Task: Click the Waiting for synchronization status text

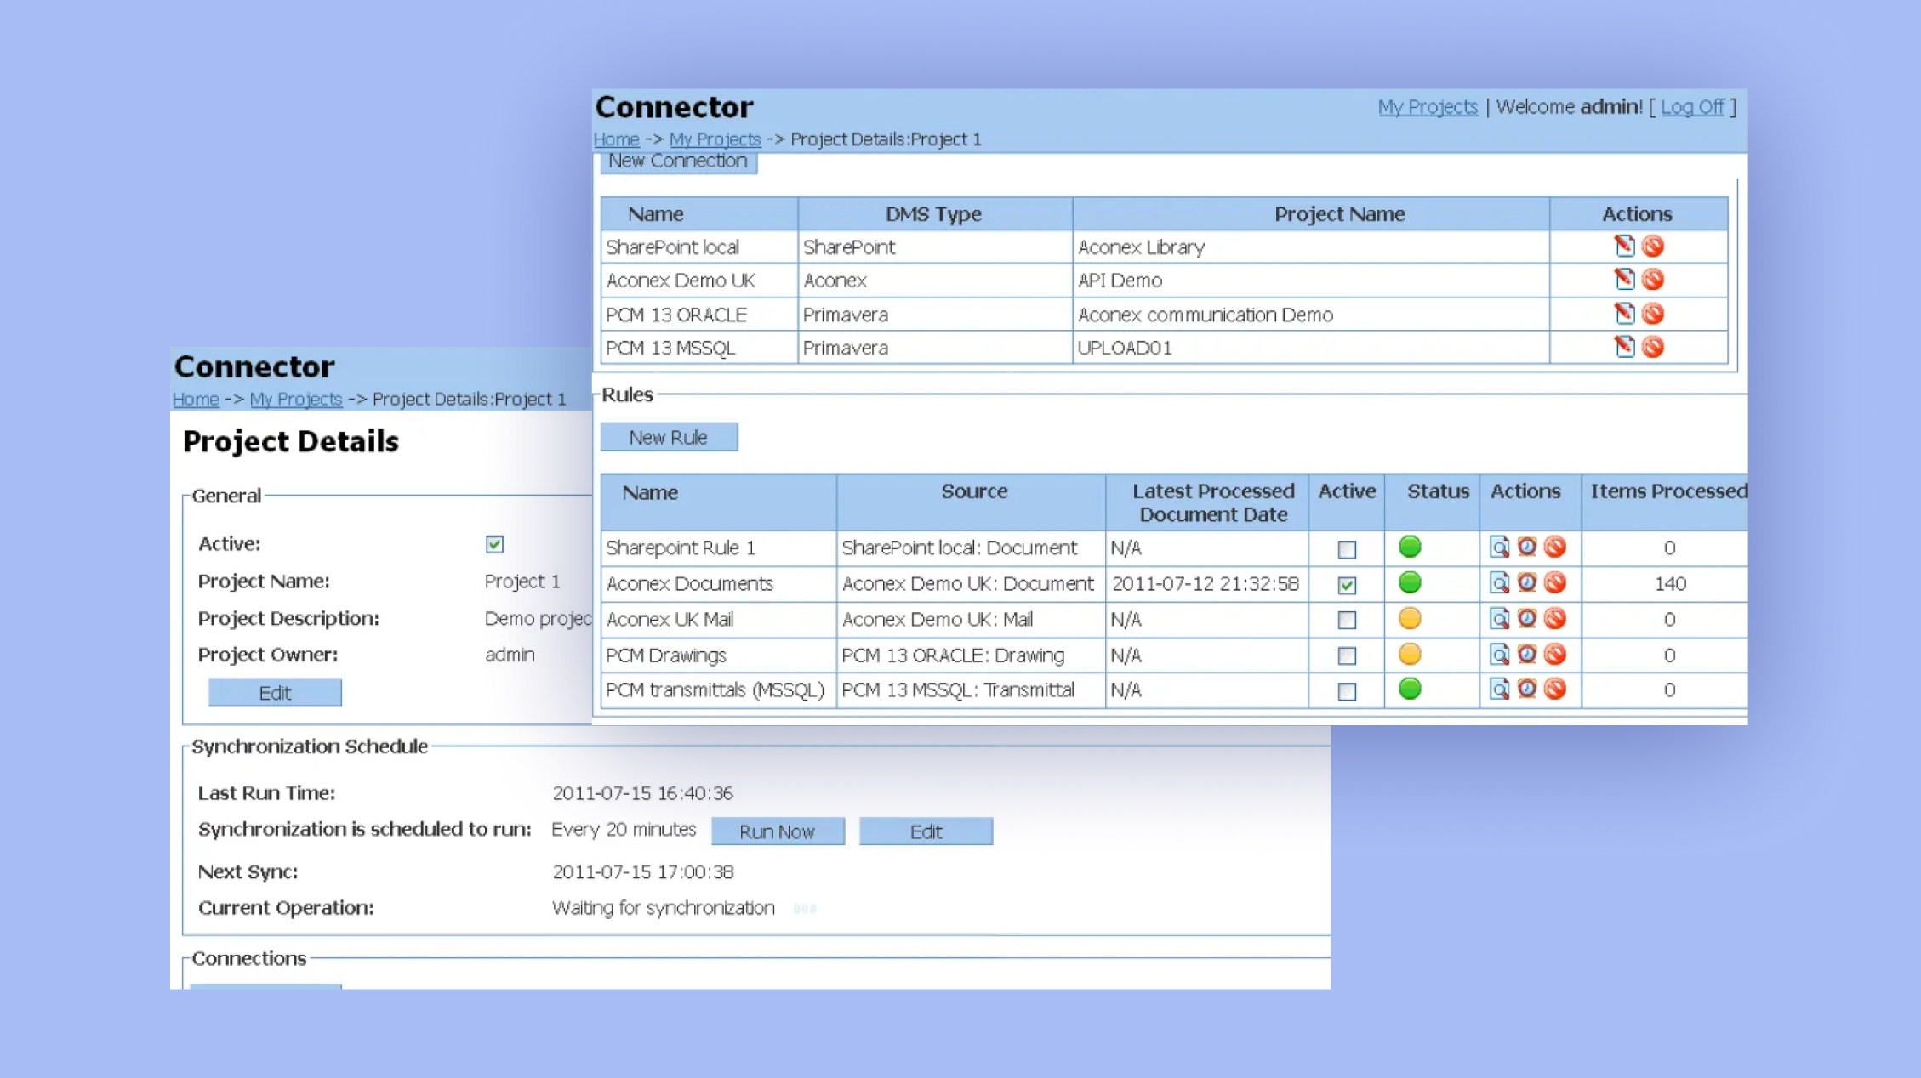Action: tap(664, 908)
